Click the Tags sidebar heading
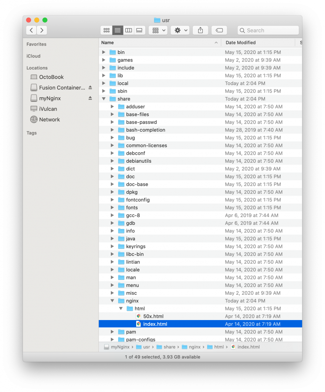This screenshot has height=392, width=325. pyautogui.click(x=32, y=133)
